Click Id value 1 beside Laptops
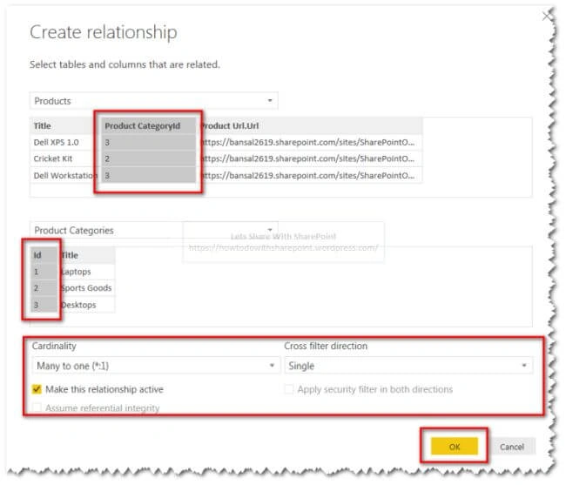This screenshot has width=566, height=485. pyautogui.click(x=44, y=272)
